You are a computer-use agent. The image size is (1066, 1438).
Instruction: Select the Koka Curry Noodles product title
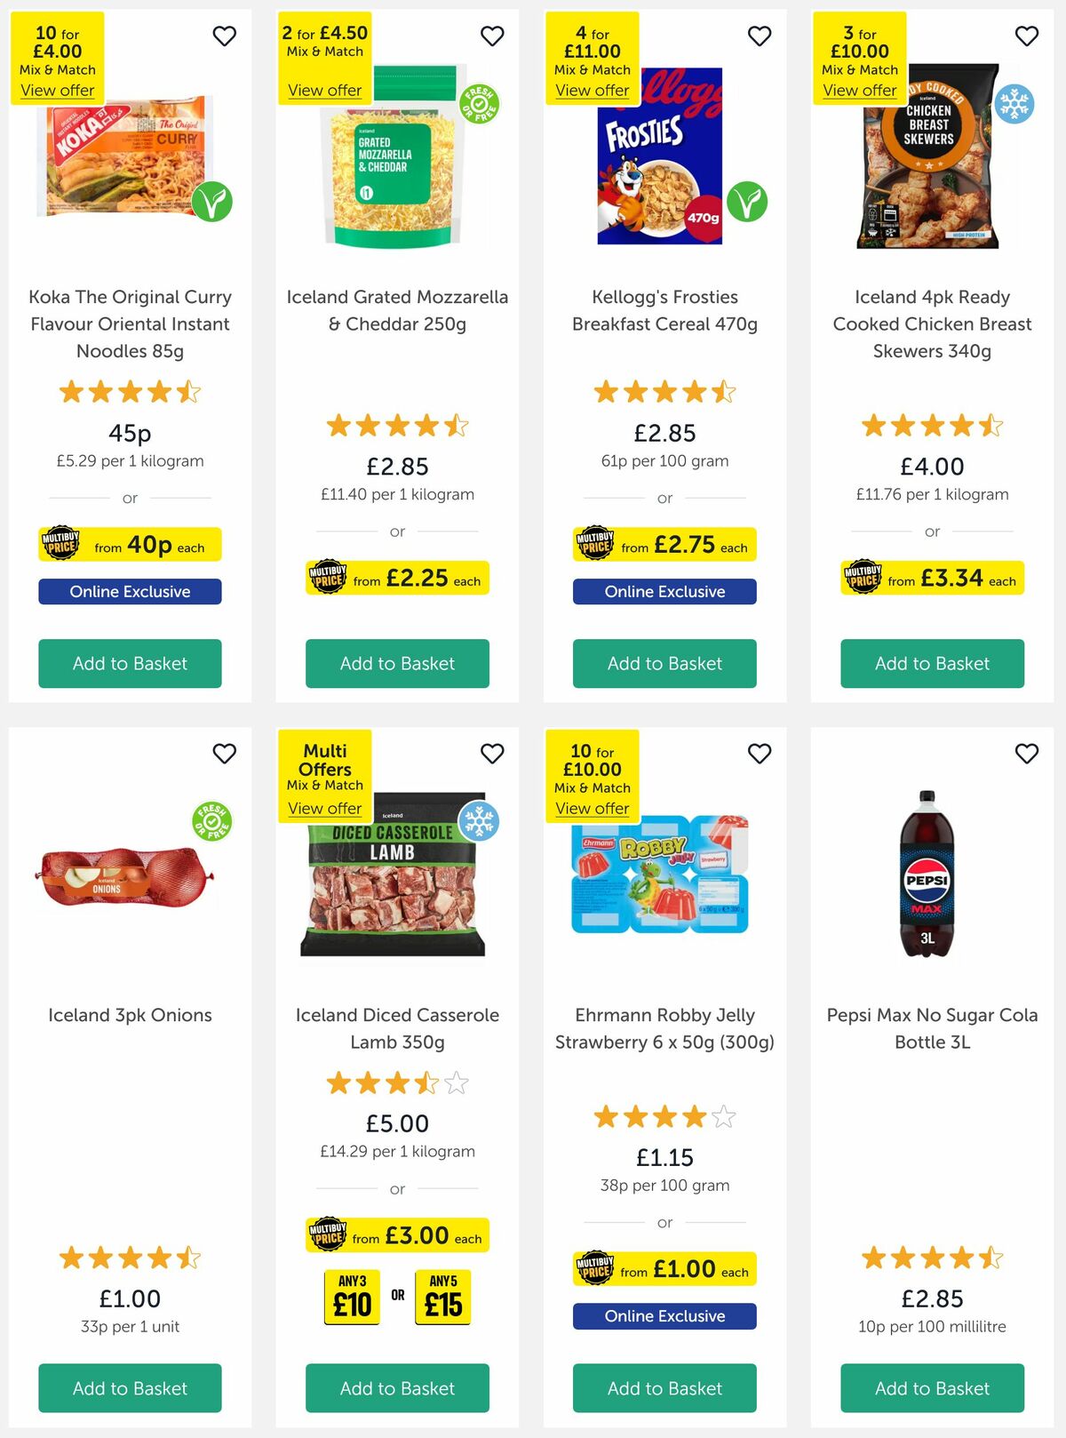coord(129,324)
